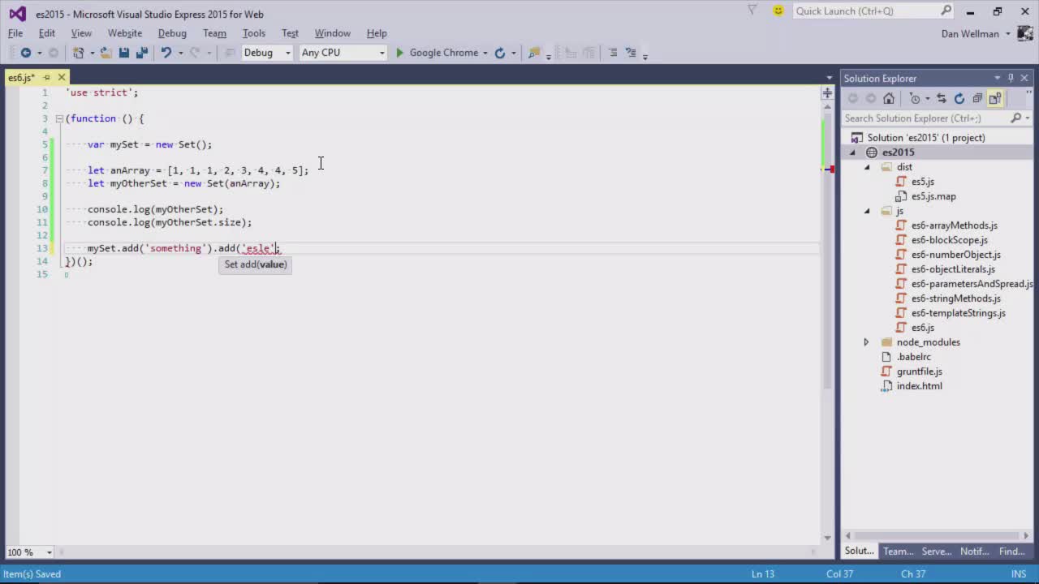Image resolution: width=1039 pixels, height=584 pixels.
Task: Open es6-blockScope.js in Solution Explorer
Action: pyautogui.click(x=949, y=240)
